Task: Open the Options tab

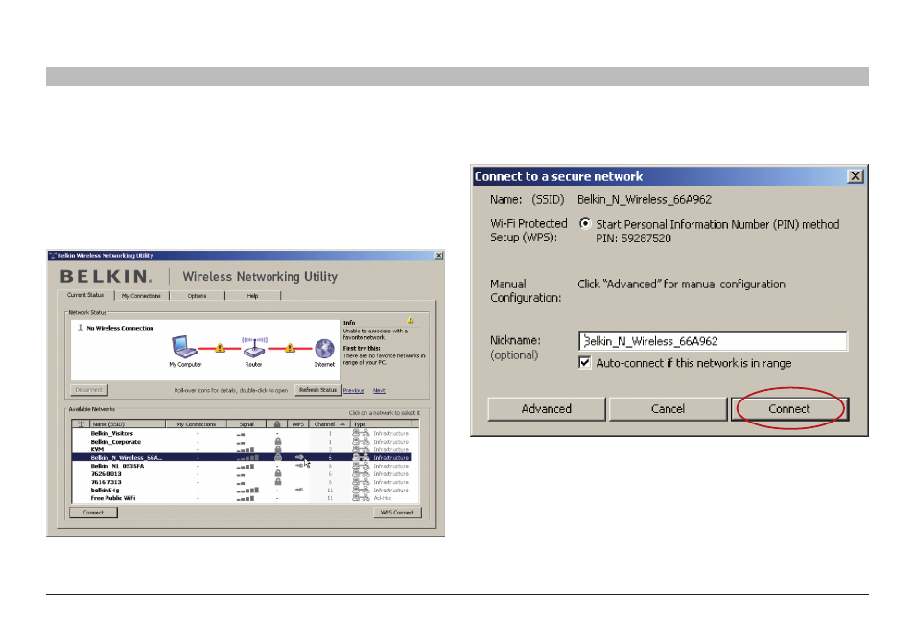Action: click(198, 296)
